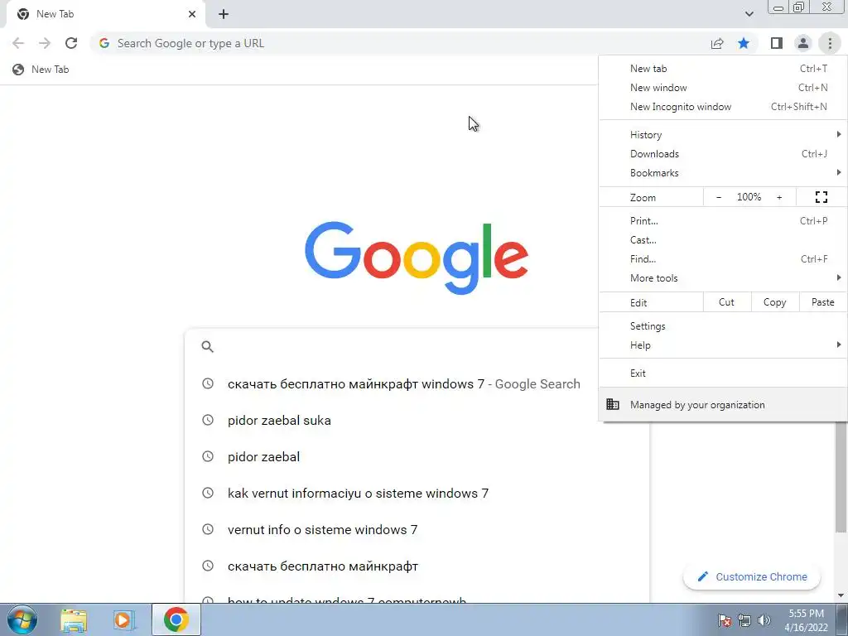Choose Cast... from the menu
The width and height of the screenshot is (848, 636).
[x=723, y=239]
